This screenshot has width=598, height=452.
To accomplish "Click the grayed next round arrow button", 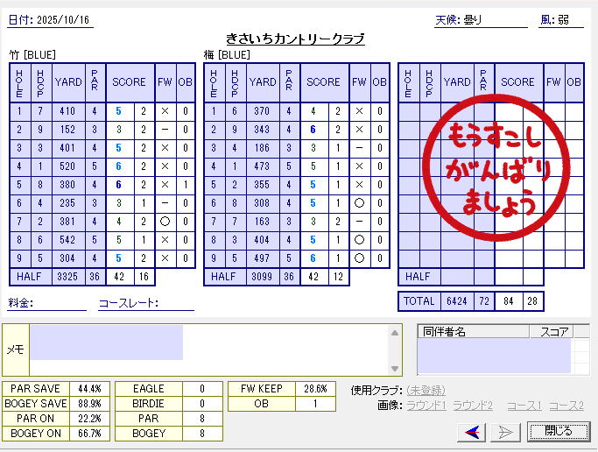I will click(x=505, y=431).
